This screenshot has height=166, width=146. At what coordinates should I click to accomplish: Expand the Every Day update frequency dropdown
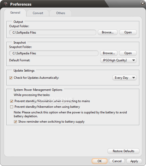(124, 78)
